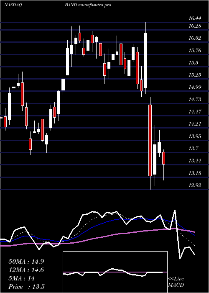Select the 13.44 price axis label
The image size is (209, 293).
click(195, 161)
